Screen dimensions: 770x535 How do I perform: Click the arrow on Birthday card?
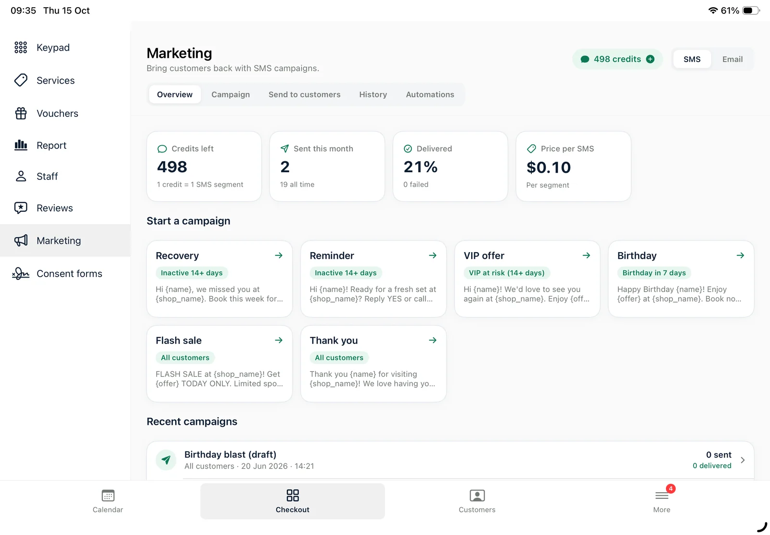pos(740,255)
